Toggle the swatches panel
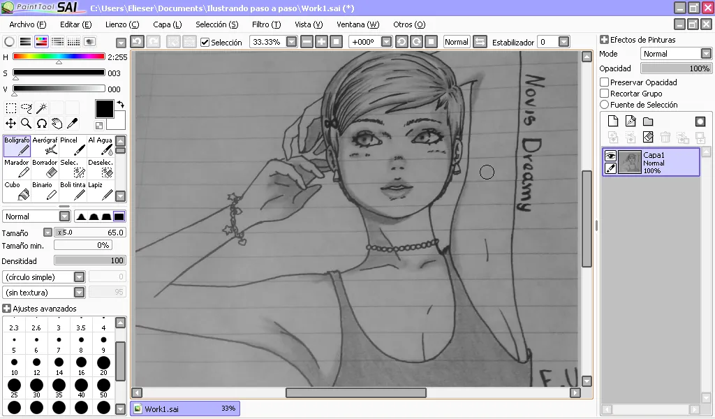The image size is (715, 419). (x=73, y=41)
